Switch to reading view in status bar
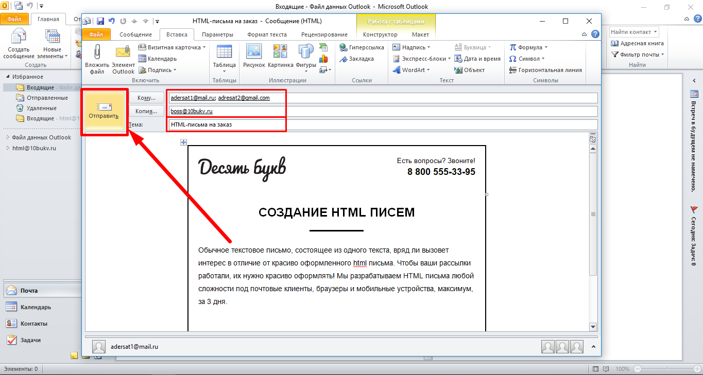Viewport: 703px width, 375px height. 607,369
